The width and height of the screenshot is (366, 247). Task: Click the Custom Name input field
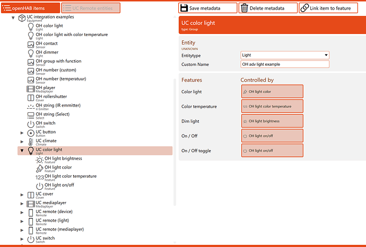point(285,64)
